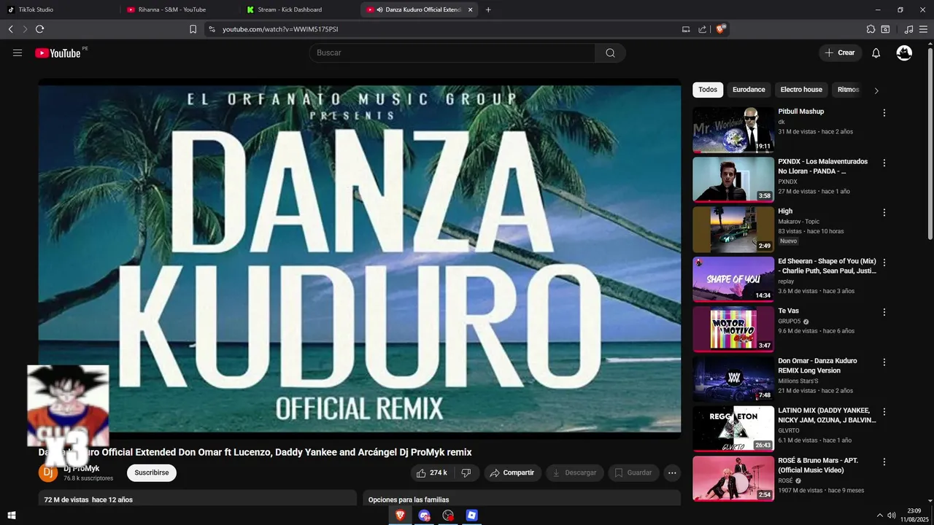The height and width of the screenshot is (525, 934).
Task: Open DJ ProMyk channel avatar
Action: (x=47, y=472)
